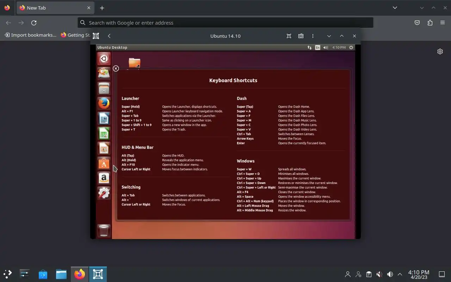Close the Keyboard Shortcuts overlay
451x282 pixels.
point(116,68)
